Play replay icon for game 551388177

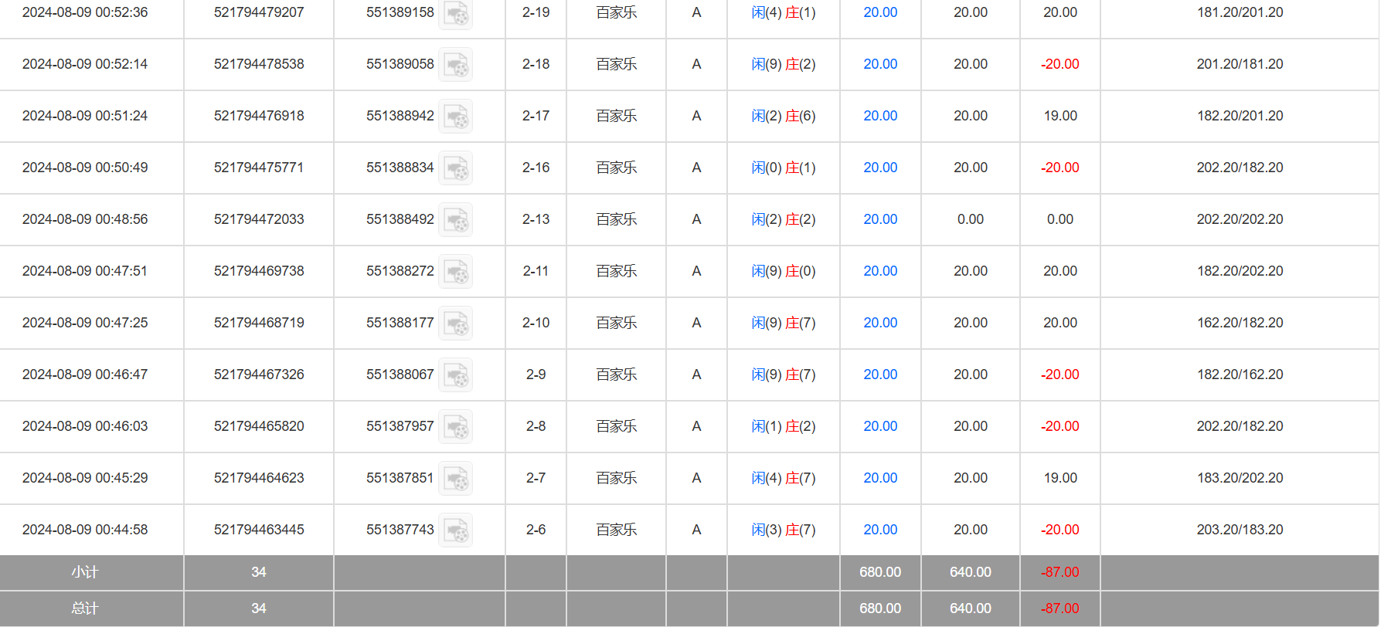[455, 324]
